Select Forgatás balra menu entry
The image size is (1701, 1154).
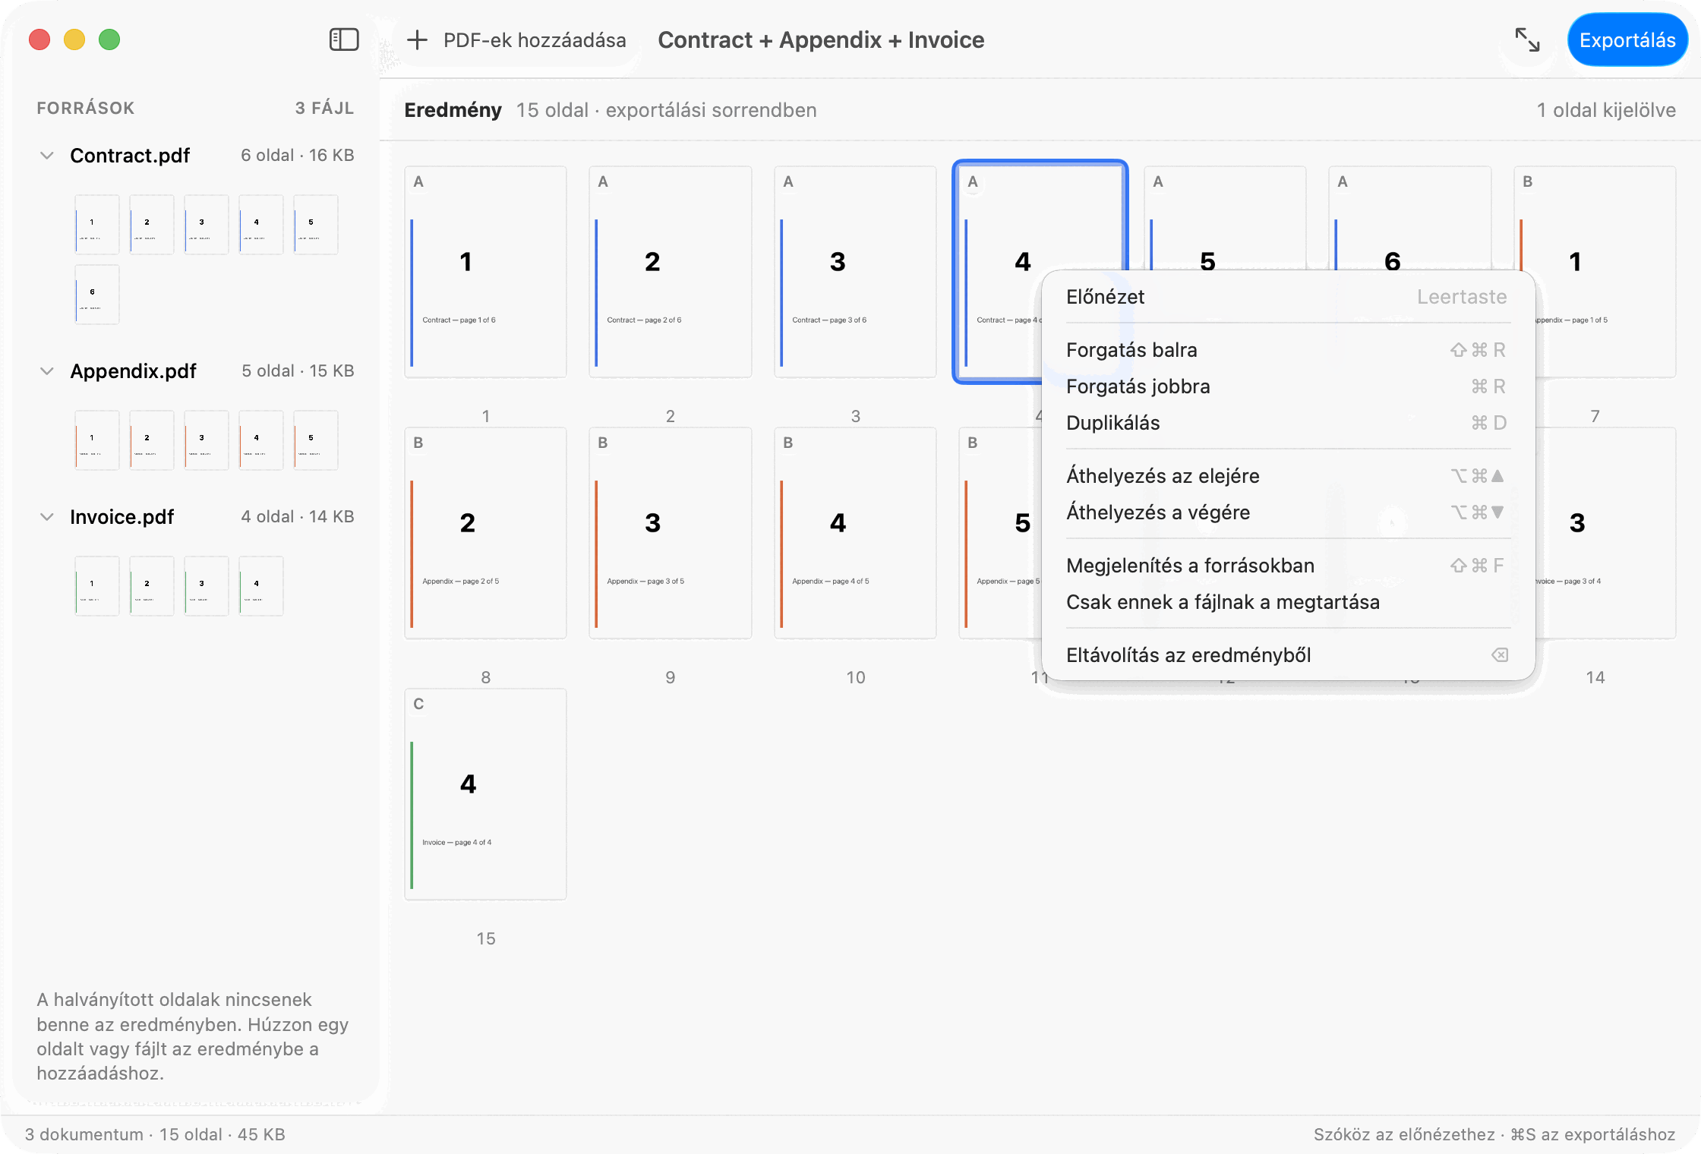click(x=1288, y=349)
